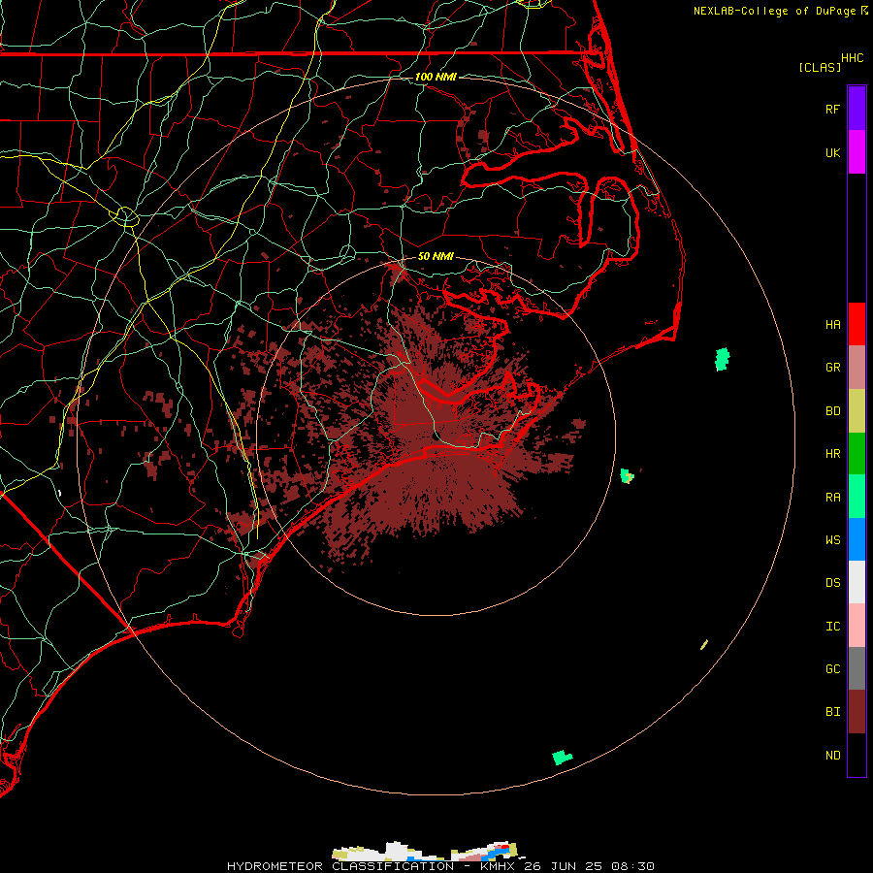Pick the GC legend label

coord(832,668)
